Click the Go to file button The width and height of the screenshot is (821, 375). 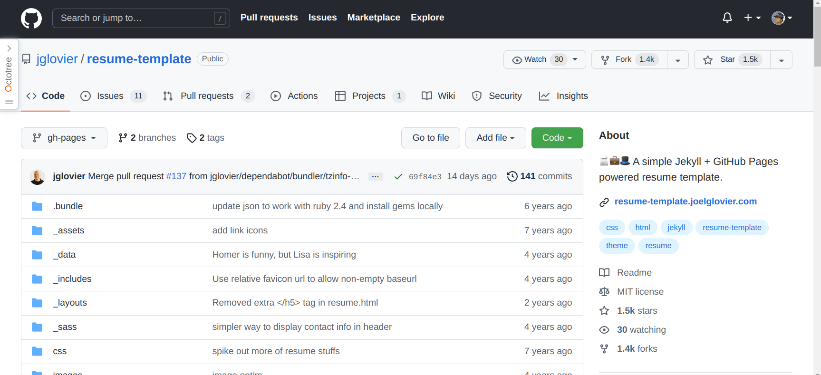431,138
